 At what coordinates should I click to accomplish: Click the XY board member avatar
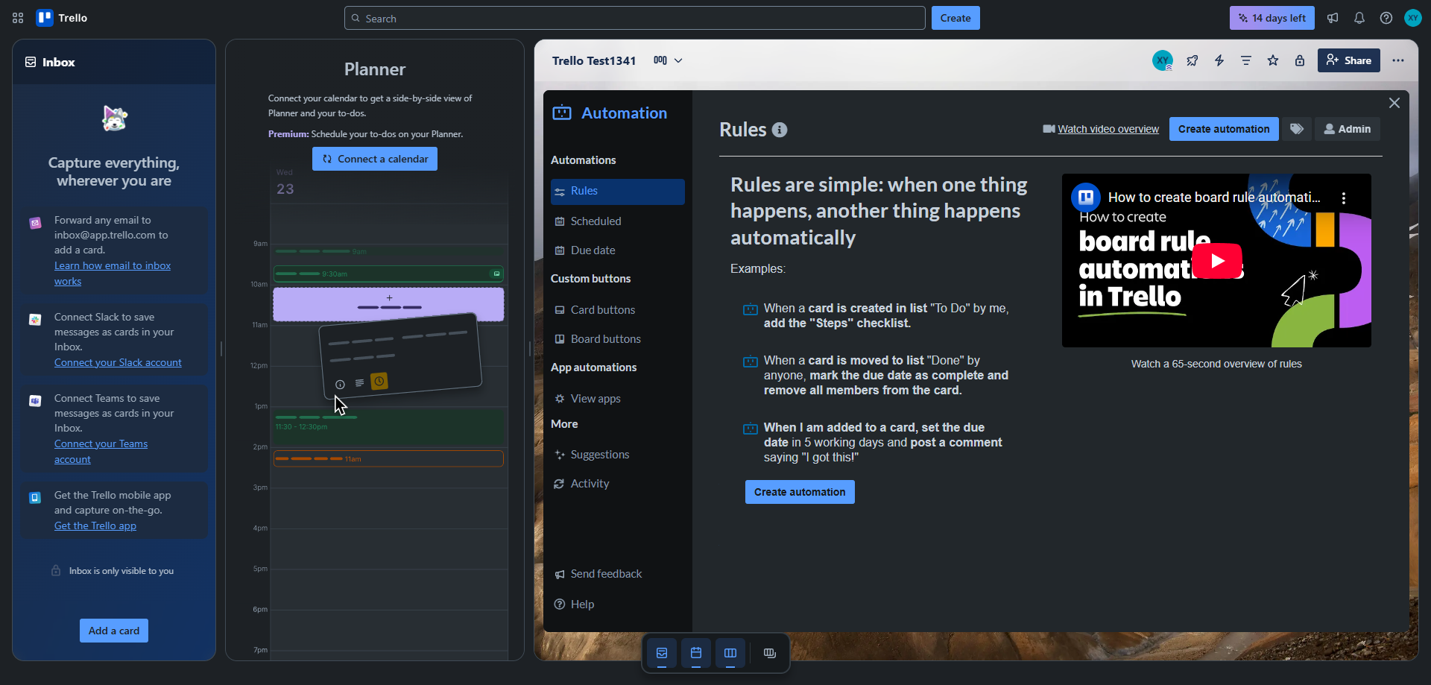[x=1163, y=60]
